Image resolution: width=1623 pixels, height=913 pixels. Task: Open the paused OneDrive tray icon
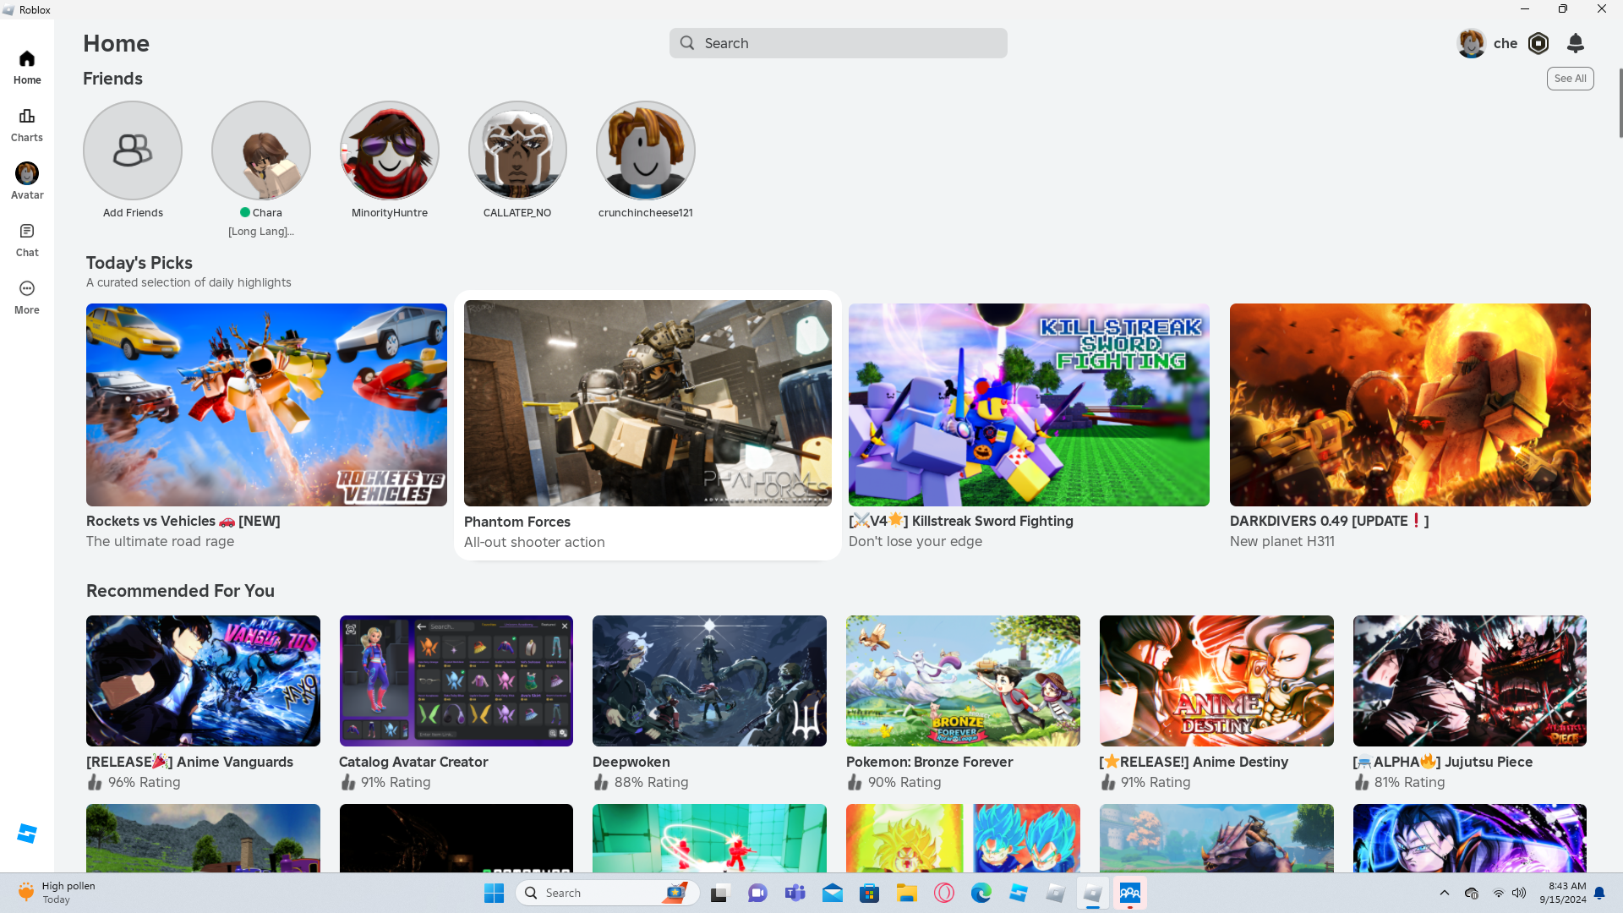coord(1472,893)
